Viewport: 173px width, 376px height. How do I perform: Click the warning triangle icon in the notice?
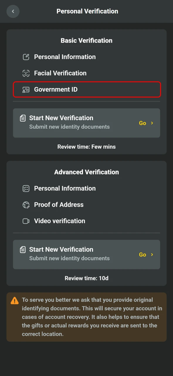tap(14, 301)
